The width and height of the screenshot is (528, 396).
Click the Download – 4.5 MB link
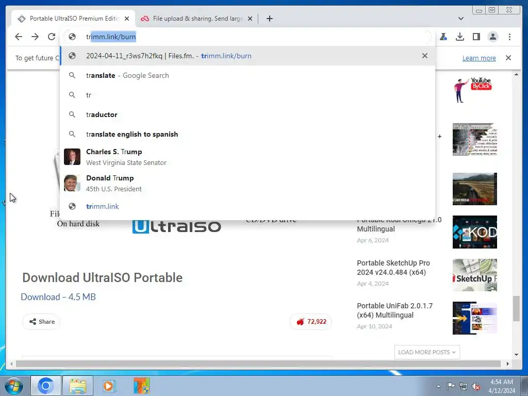[58, 297]
